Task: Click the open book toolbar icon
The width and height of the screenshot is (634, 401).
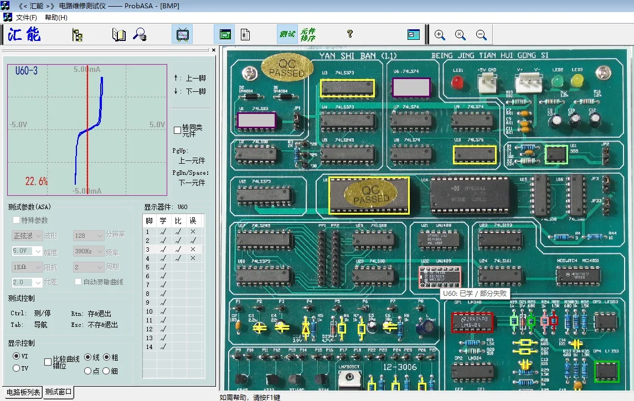Action: 119,35
